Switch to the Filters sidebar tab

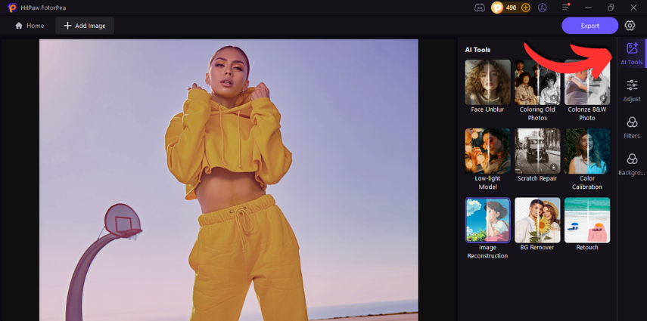(x=632, y=128)
